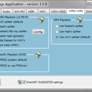
Task: Select the MPG~MP4 tab
Action: [76, 11]
